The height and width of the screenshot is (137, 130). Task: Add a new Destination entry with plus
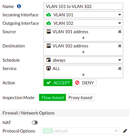tap(83, 52)
